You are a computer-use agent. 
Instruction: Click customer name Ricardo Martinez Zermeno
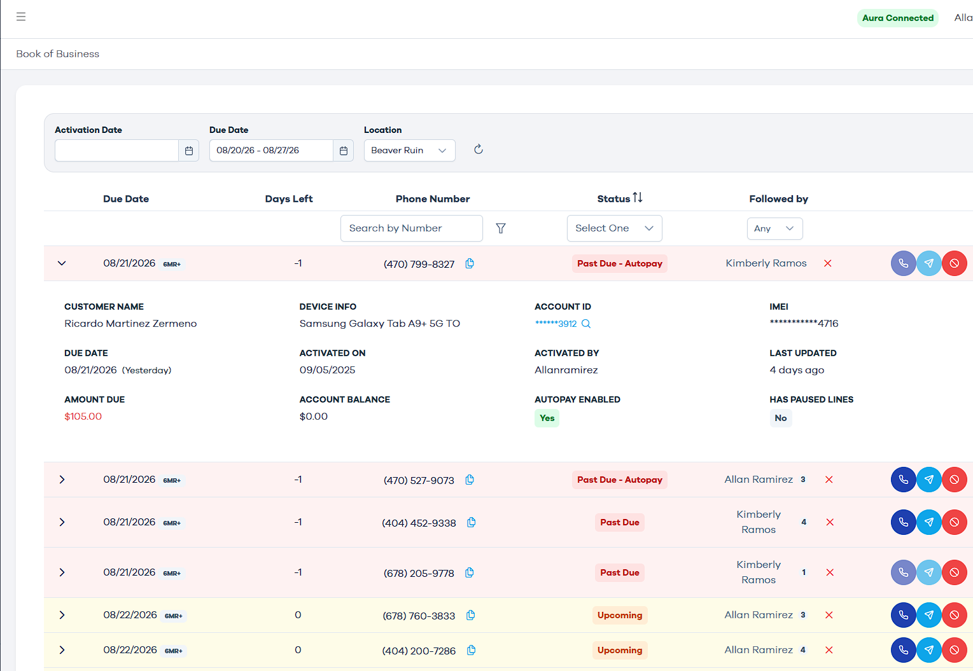point(130,324)
